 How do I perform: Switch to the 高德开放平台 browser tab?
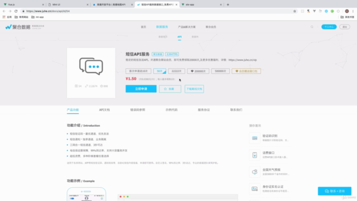point(112,4)
